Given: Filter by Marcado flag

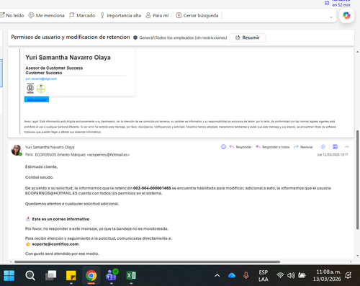Looking at the screenshot, I should click(x=82, y=16).
